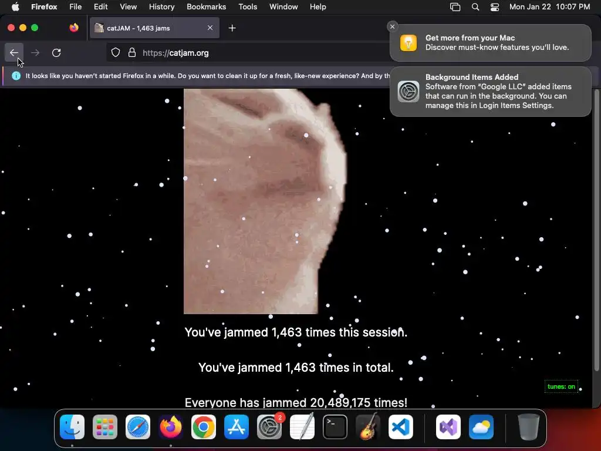
Task: Open Spotlight search in the menu bar
Action: click(475, 6)
